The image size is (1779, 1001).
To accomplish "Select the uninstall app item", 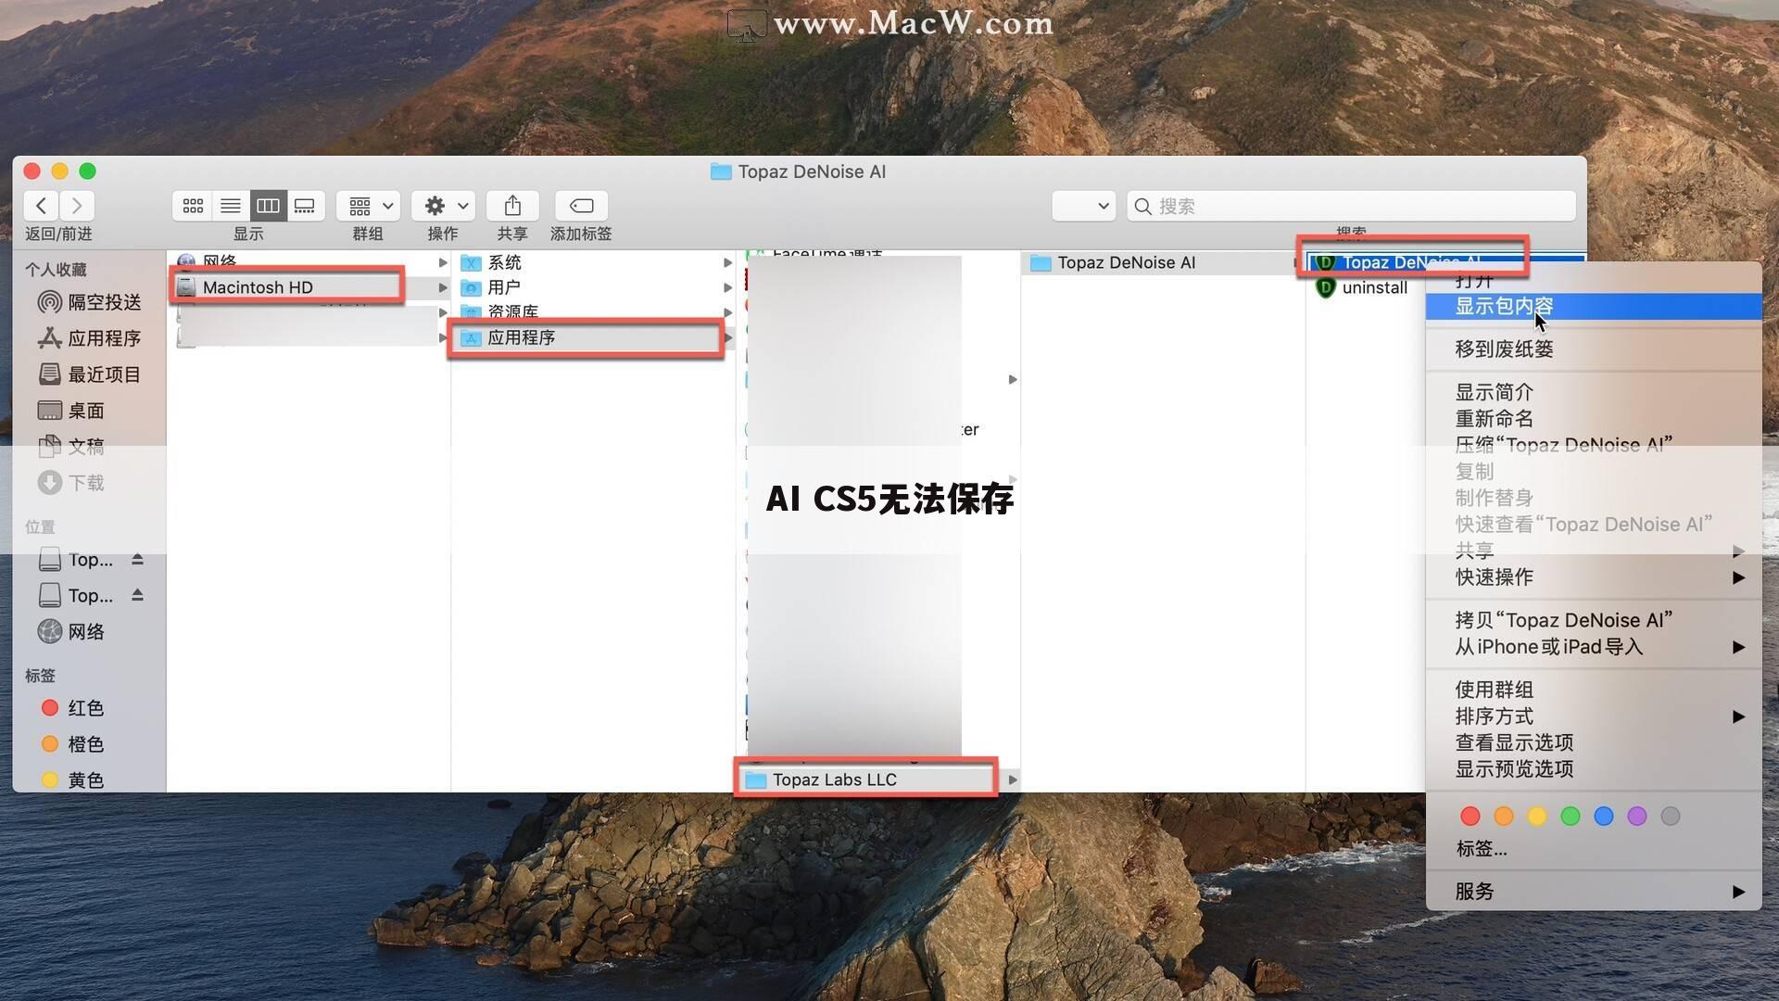I will (1361, 287).
